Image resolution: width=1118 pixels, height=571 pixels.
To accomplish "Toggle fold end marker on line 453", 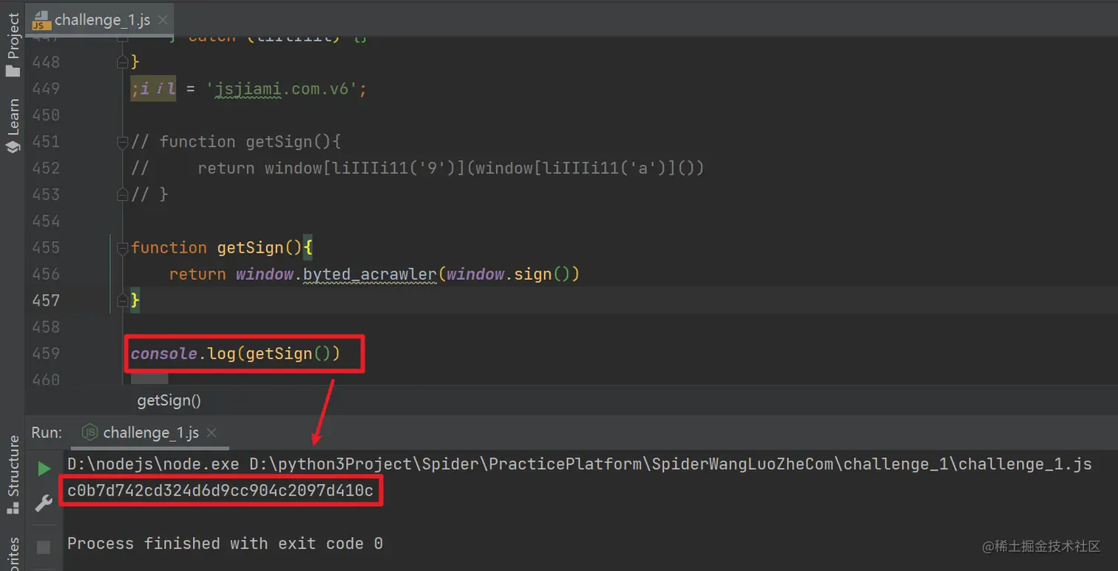I will tap(123, 195).
